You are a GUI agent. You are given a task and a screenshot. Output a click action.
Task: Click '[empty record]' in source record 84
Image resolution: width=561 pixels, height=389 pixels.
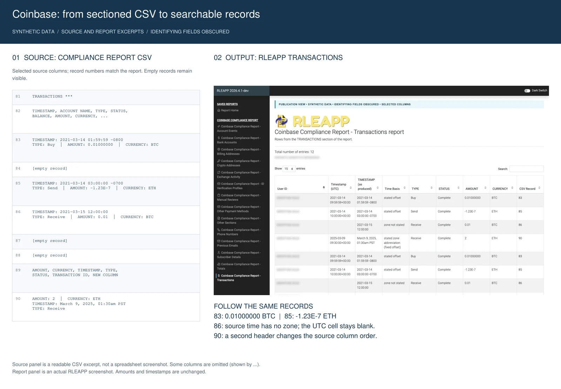50,169
